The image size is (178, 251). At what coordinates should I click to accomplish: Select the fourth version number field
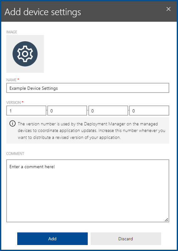tap(149, 111)
